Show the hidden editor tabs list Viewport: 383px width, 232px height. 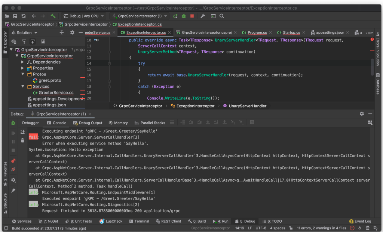point(369,33)
